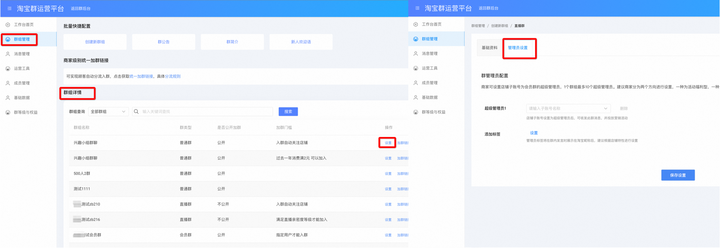Click 返回群后台 in the right panel header
Viewport: 720px width, 248px height.
pyautogui.click(x=489, y=8)
